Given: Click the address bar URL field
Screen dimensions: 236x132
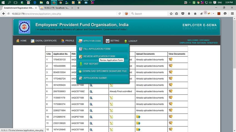Looking at the screenshot, I should [x=63, y=14].
